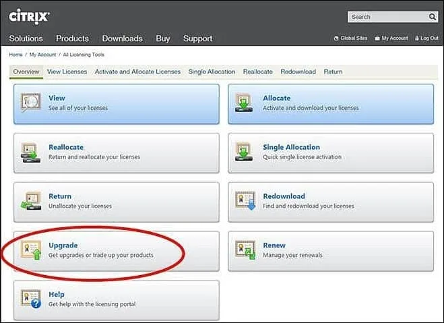
Task: Click 'Return and reallocate your licenses' text
Action: (94, 157)
